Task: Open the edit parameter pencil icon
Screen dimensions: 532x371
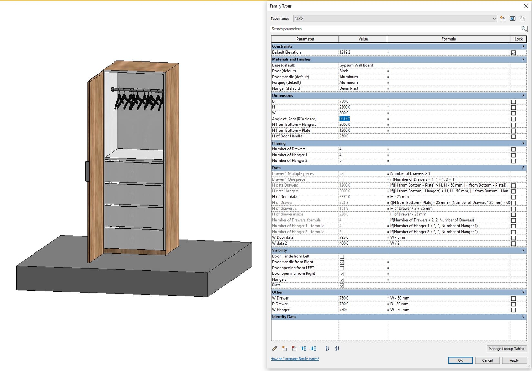Action: (274, 348)
